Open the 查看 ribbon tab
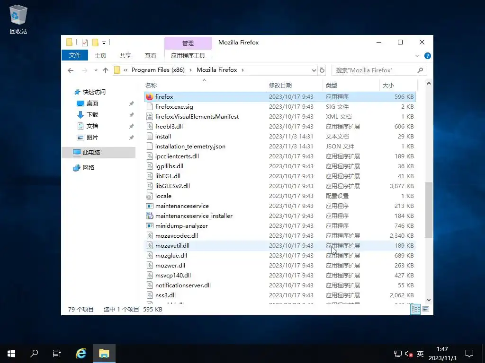Image resolution: width=485 pixels, height=363 pixels. point(151,56)
